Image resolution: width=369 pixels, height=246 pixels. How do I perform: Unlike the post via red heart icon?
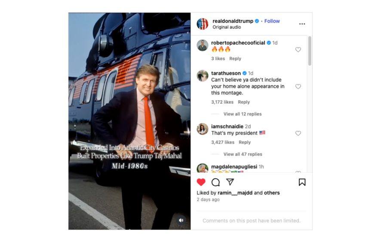point(201,182)
